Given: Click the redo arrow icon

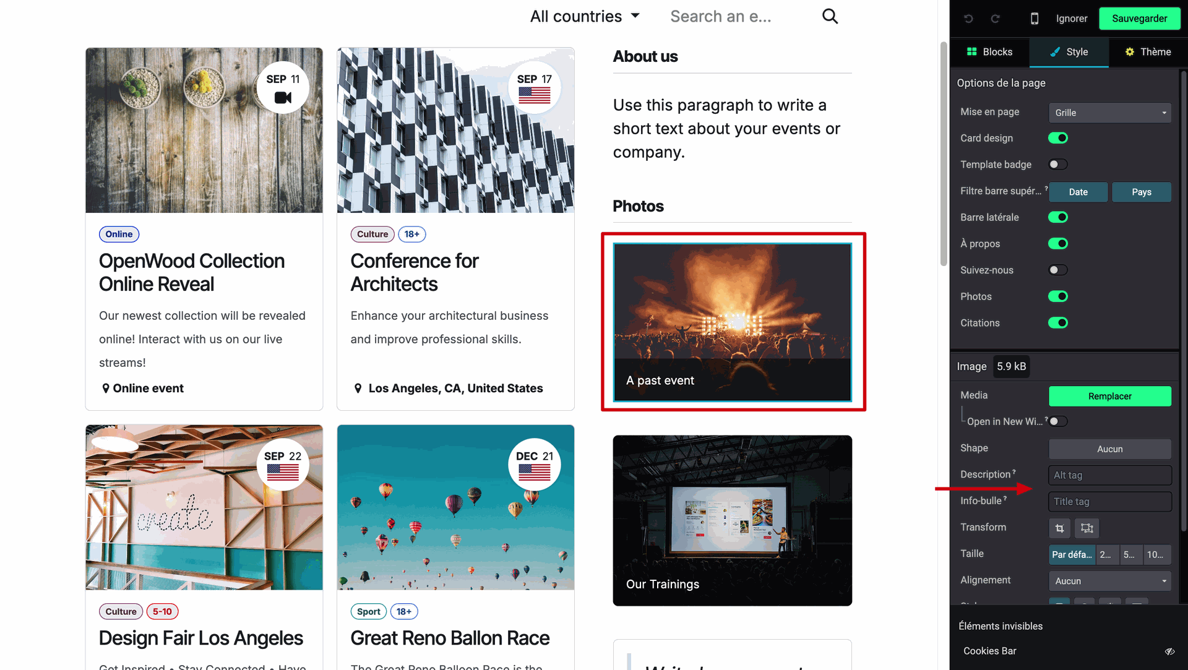Looking at the screenshot, I should 995,19.
